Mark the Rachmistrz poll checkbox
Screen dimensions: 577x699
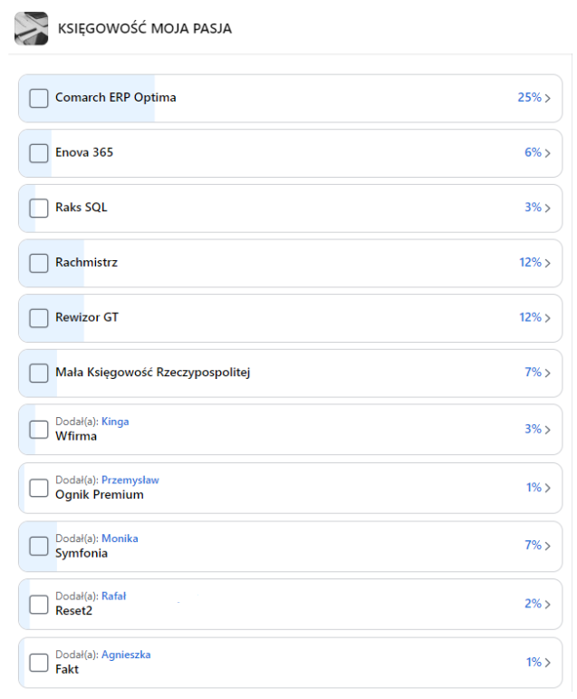[x=39, y=263]
